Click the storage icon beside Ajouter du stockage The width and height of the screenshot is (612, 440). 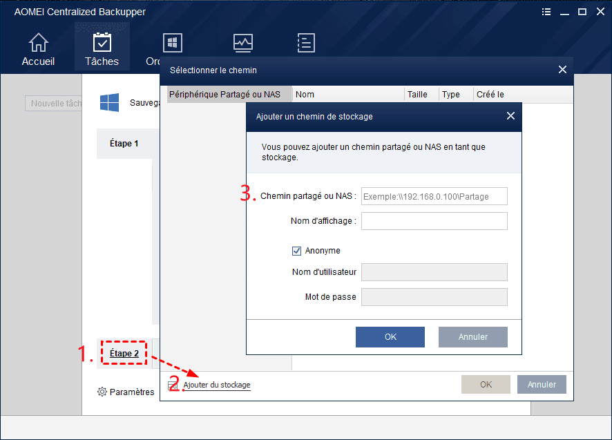(x=172, y=385)
